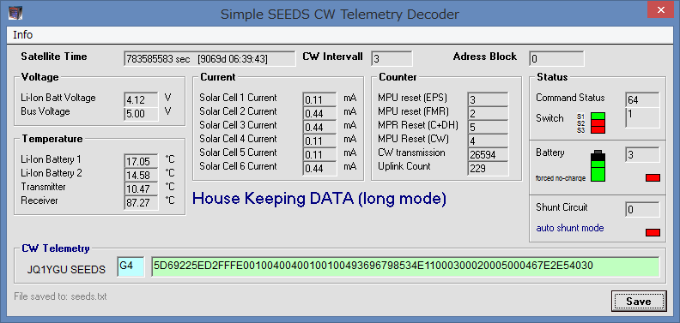
Task: Click the Adress Block value field
Action: tap(556, 58)
